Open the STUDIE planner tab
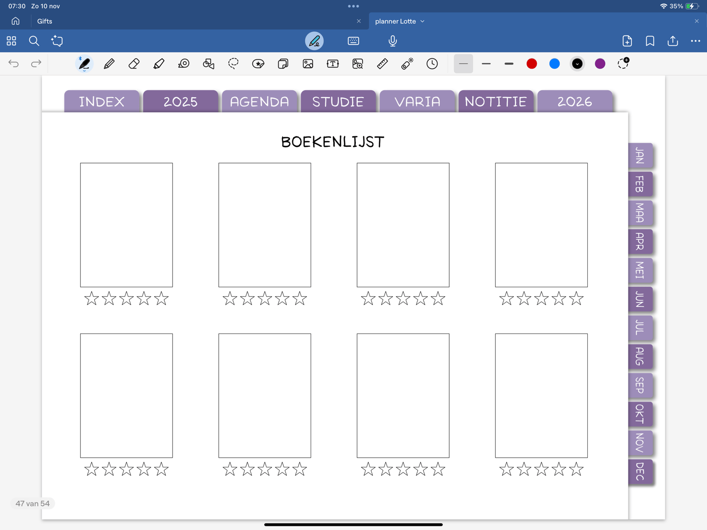This screenshot has width=707, height=530. pyautogui.click(x=338, y=101)
